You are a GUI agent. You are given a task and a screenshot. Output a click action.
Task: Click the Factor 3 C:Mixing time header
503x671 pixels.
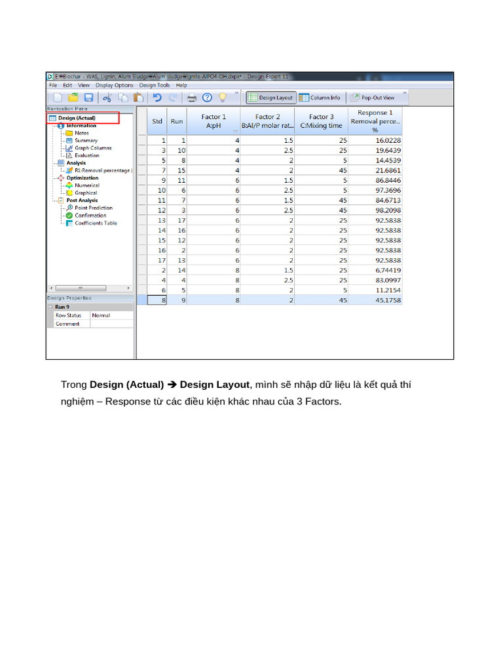(321, 121)
